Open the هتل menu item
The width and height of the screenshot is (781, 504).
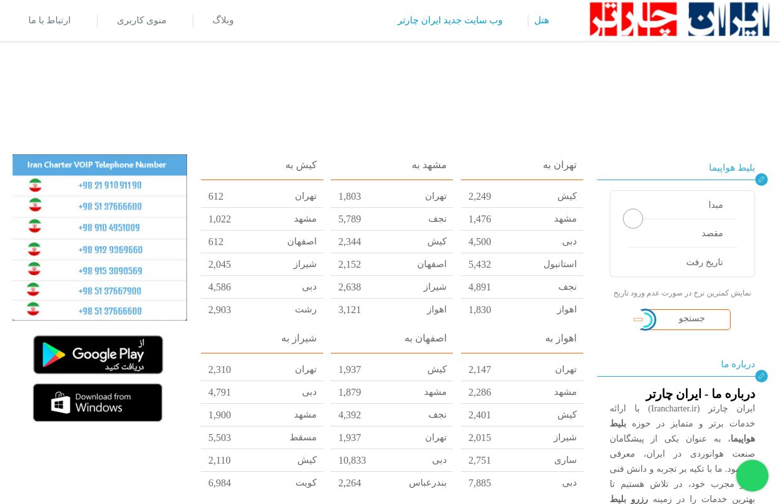coord(542,20)
